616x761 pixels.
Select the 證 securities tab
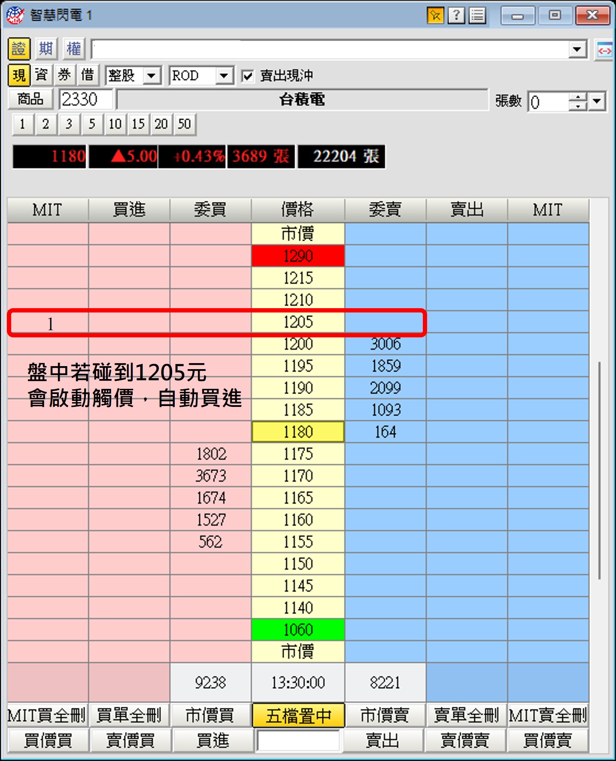(x=19, y=49)
